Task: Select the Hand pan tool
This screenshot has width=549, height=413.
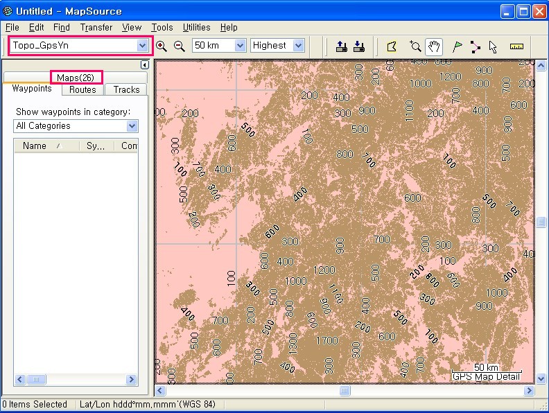Action: click(434, 46)
